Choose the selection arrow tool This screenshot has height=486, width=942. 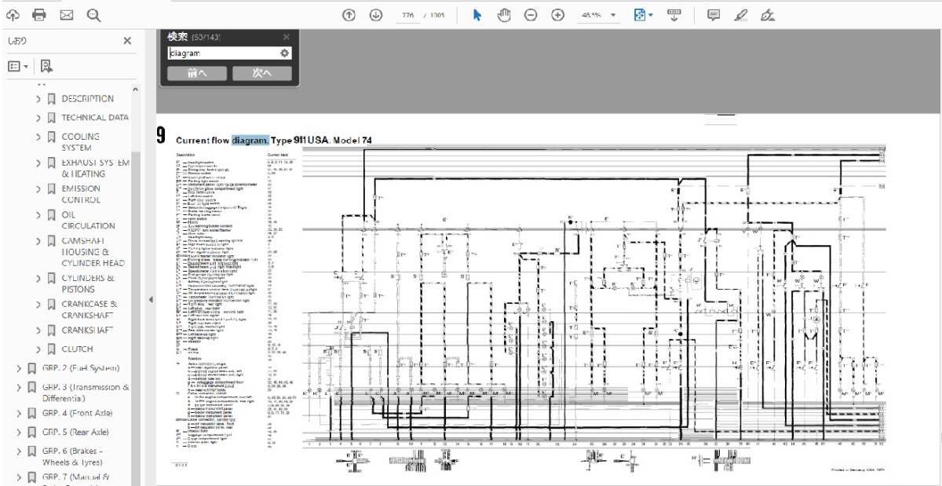tap(476, 15)
